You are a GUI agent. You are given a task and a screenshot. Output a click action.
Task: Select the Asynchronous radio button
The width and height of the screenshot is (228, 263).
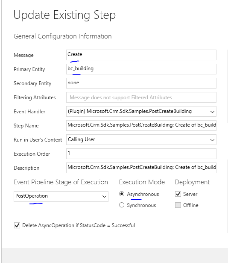(122, 194)
